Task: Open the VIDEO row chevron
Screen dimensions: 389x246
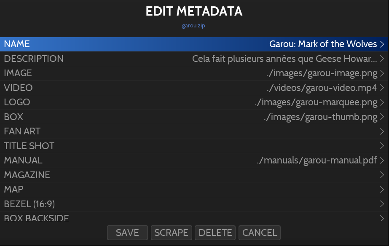Action: (x=382, y=88)
